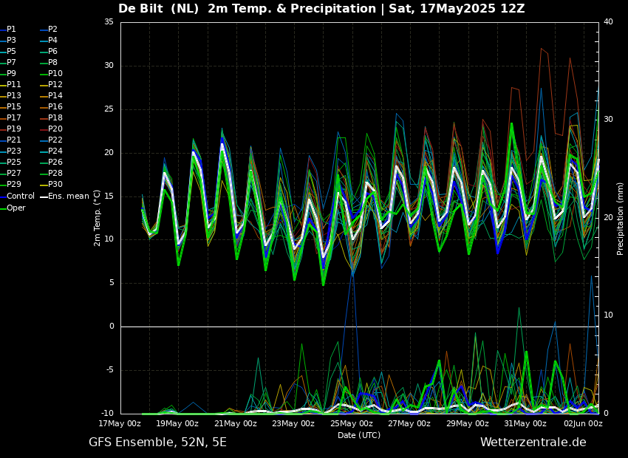Click the Wetterzentrale.de text

pyautogui.click(x=533, y=442)
